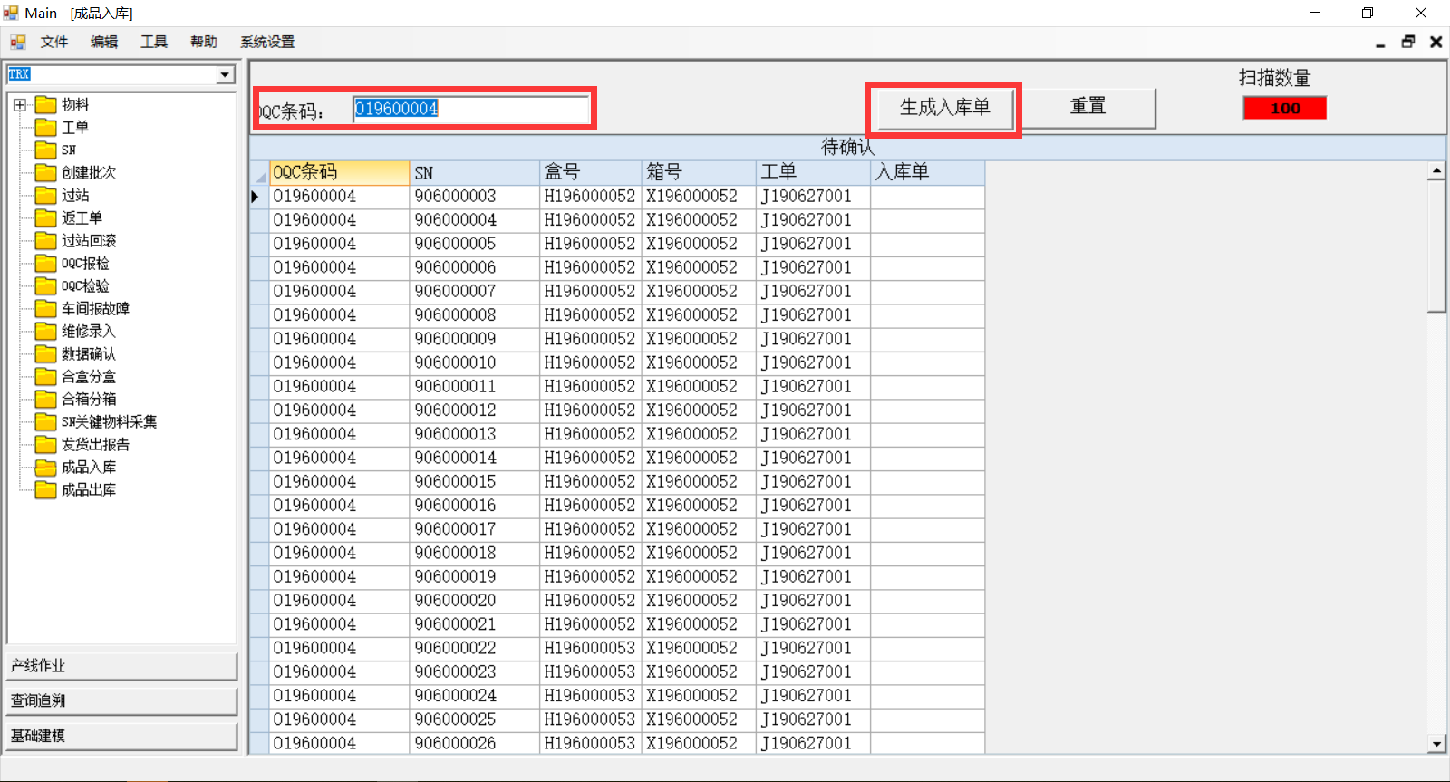This screenshot has width=1450, height=782.
Task: Click the 生成入库单 button
Action: point(943,108)
